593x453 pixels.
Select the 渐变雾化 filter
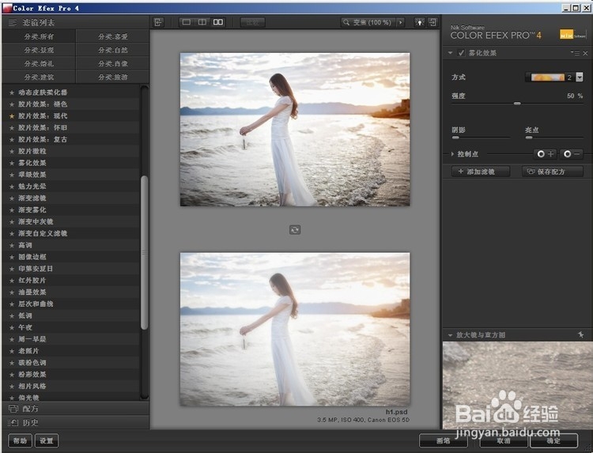tap(70, 210)
